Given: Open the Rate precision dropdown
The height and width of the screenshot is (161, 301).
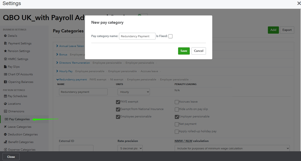Looking at the screenshot, I should coord(130,148).
